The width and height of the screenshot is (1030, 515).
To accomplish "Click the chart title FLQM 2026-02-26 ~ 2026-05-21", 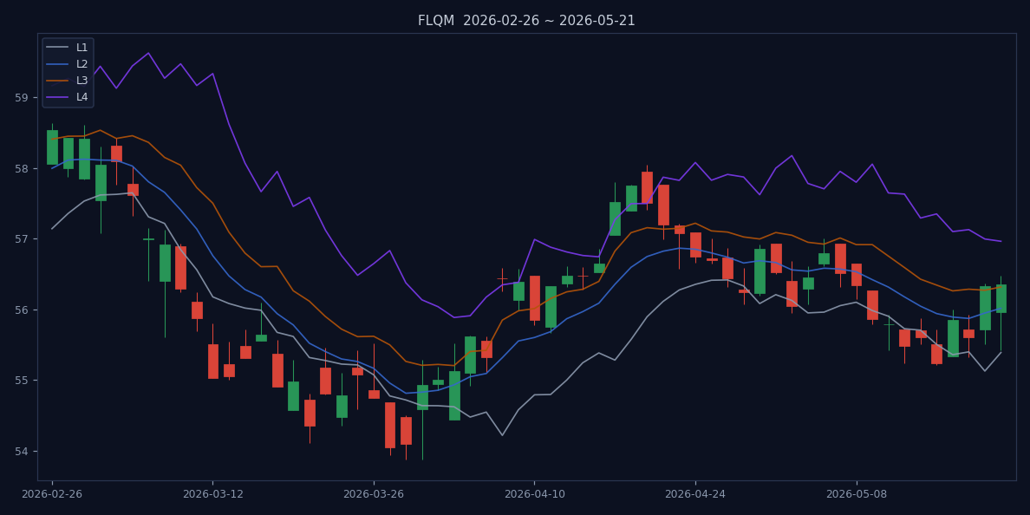I will coord(526,20).
